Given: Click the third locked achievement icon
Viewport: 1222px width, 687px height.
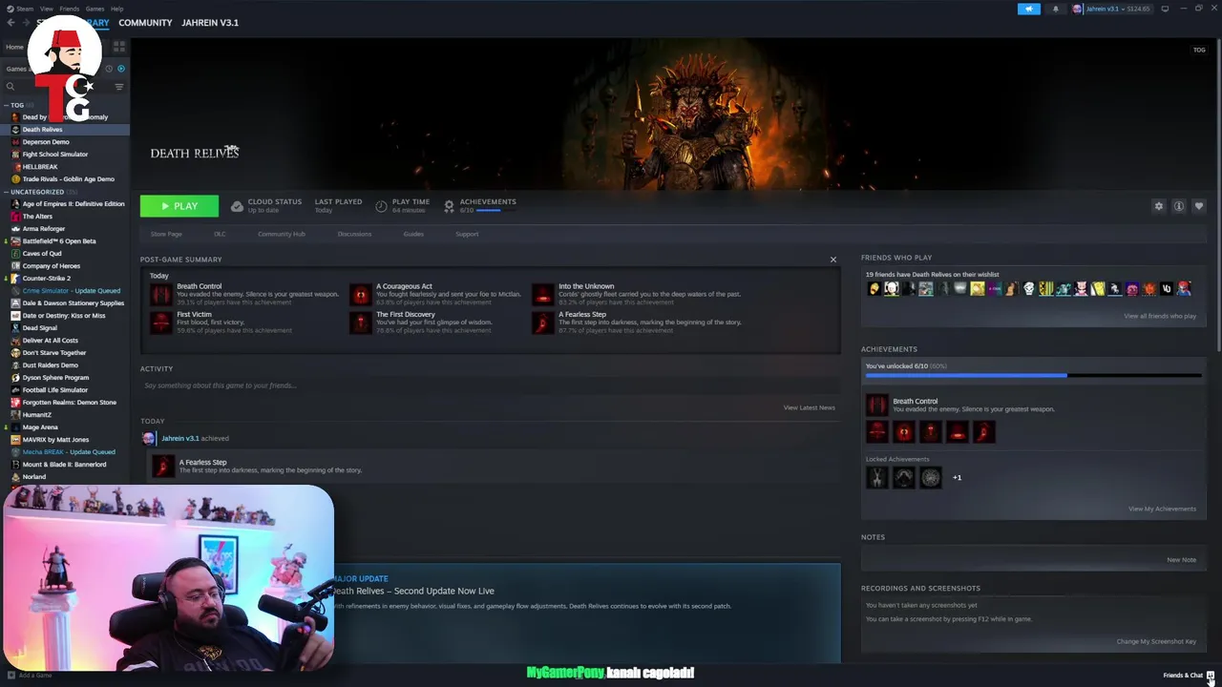Looking at the screenshot, I should point(930,477).
